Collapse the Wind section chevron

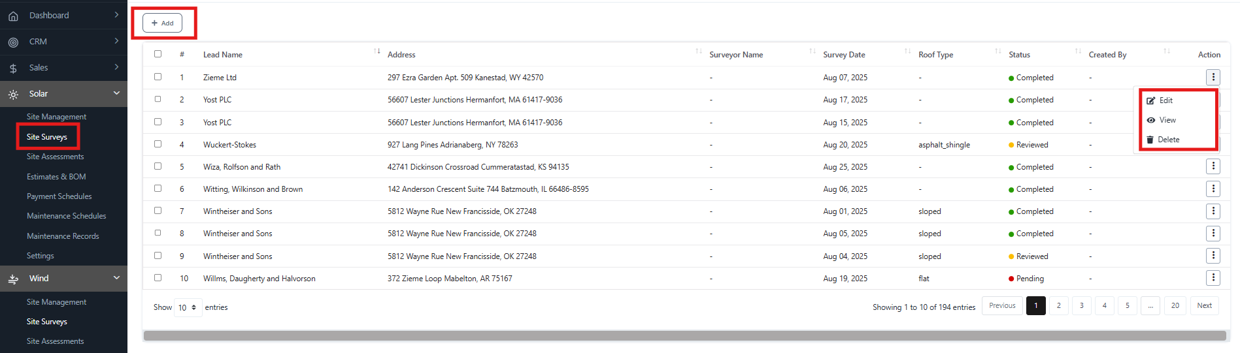click(x=116, y=278)
